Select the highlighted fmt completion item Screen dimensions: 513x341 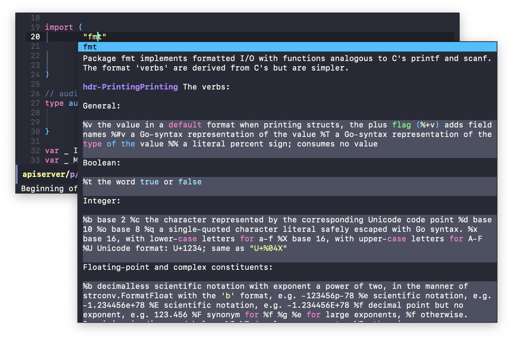point(90,47)
